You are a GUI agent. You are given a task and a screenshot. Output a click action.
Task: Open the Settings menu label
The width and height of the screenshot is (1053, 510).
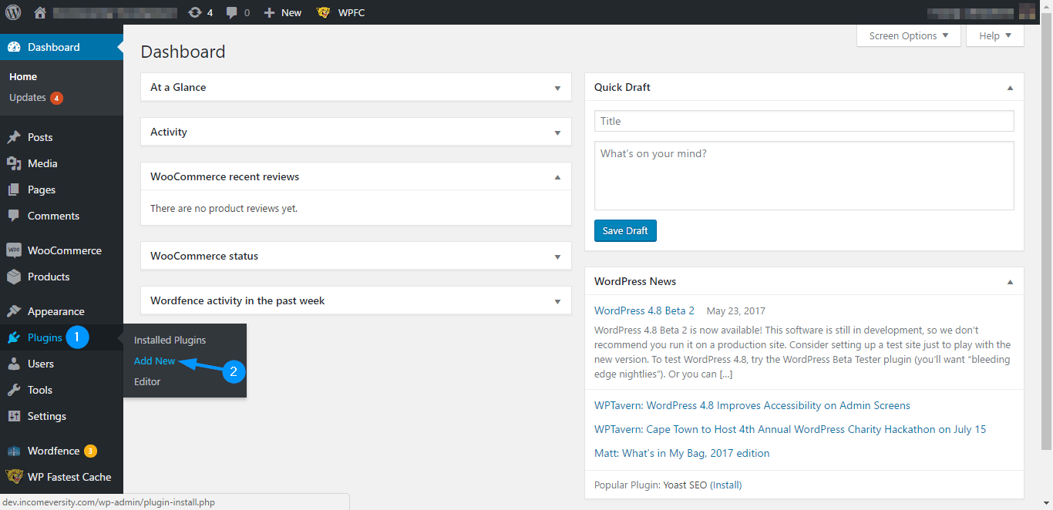point(47,416)
